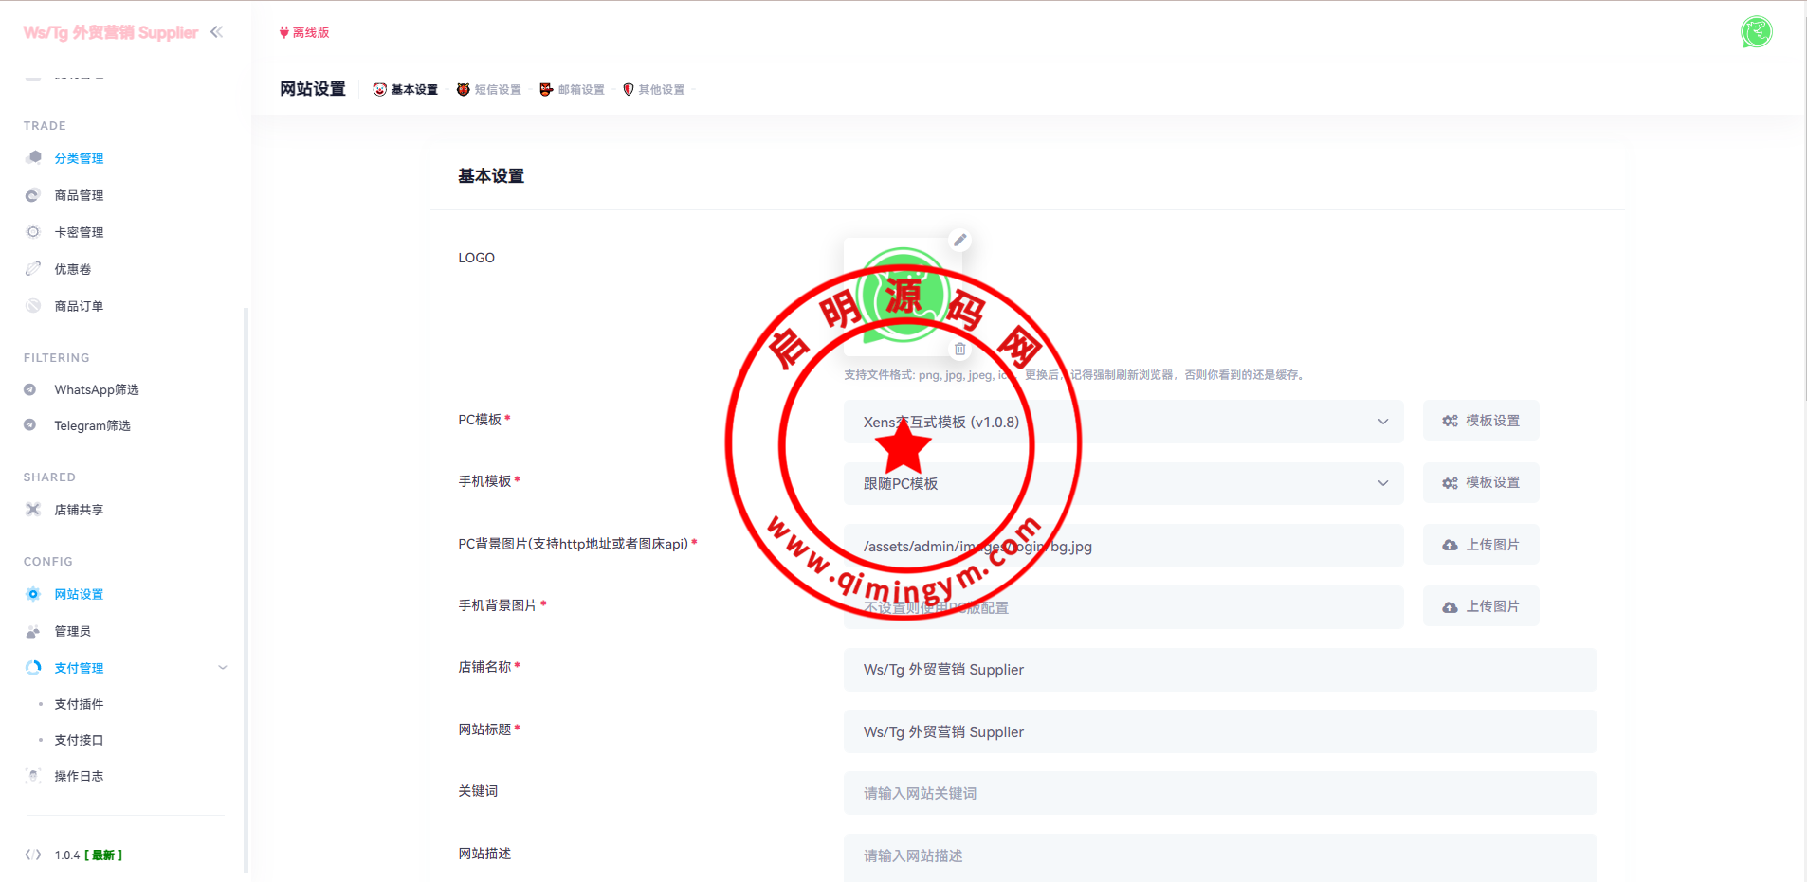
Task: Focus the 店铺名称 input field
Action: 1219,670
